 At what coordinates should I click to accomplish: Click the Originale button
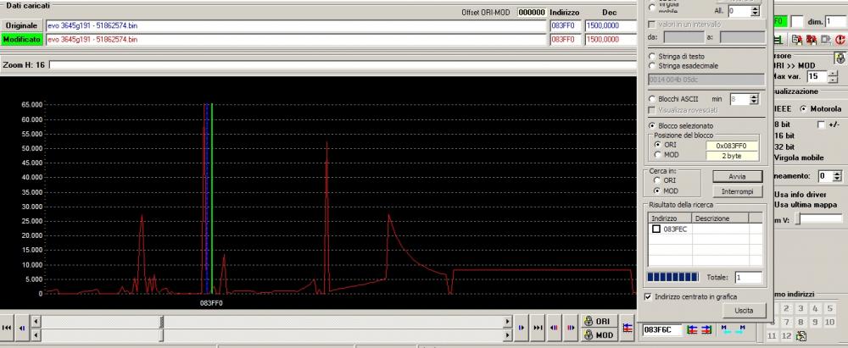click(22, 25)
